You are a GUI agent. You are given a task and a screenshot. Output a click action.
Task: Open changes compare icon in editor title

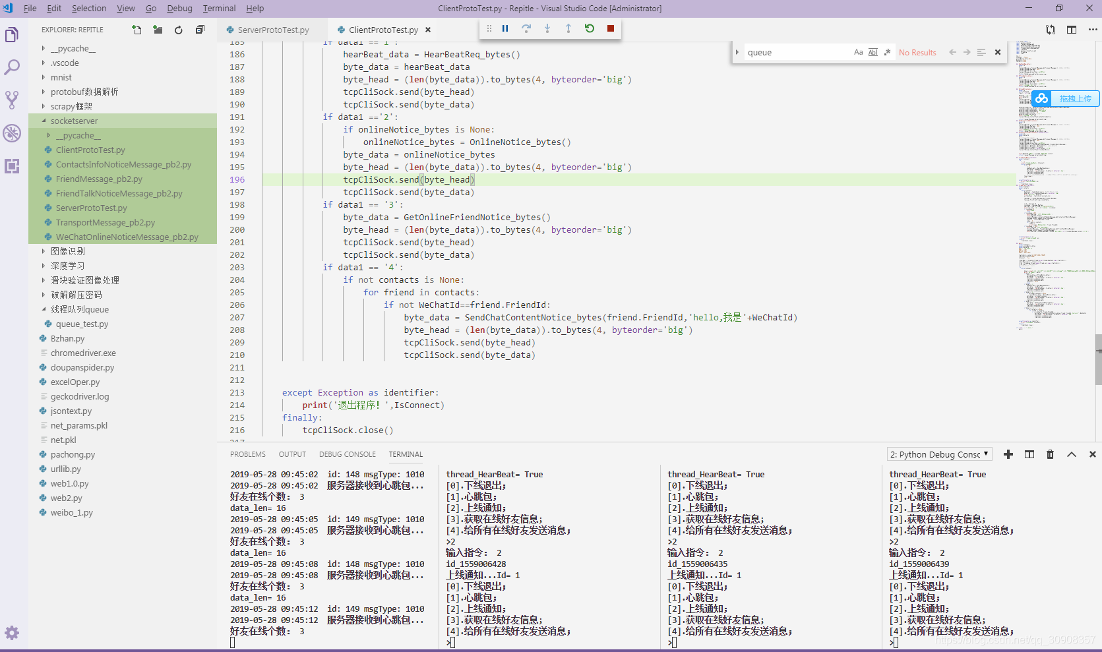[x=1051, y=30]
